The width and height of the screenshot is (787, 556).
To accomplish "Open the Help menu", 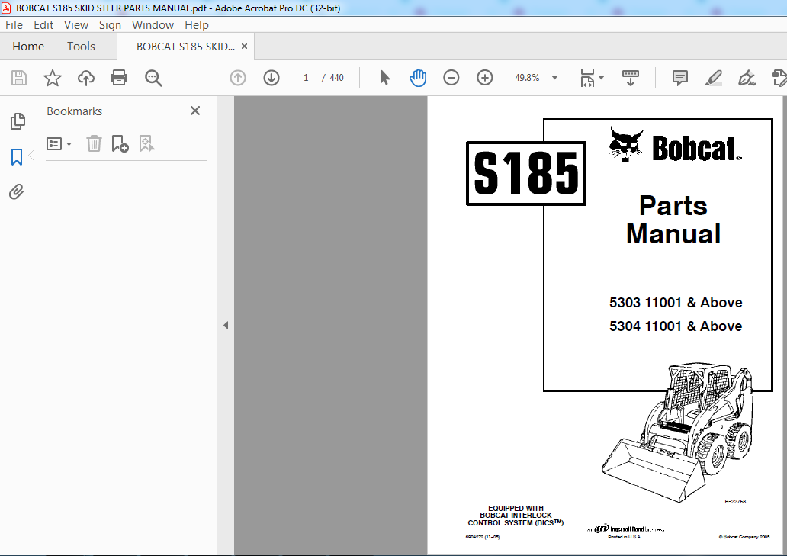I will [196, 25].
